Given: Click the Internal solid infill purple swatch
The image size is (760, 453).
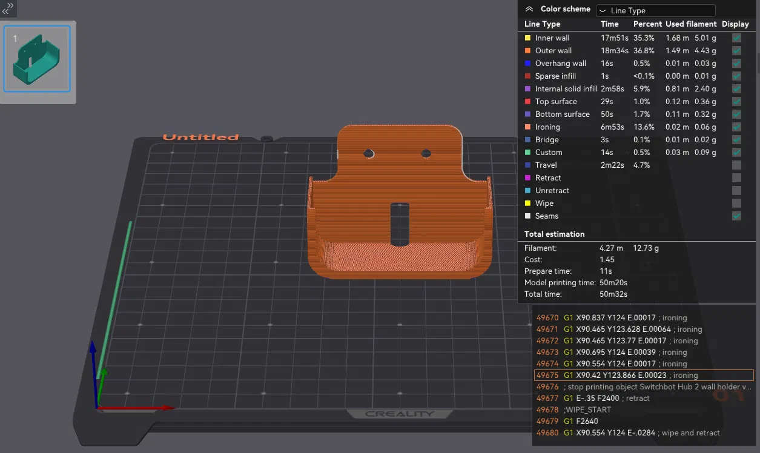Looking at the screenshot, I should click(527, 88).
